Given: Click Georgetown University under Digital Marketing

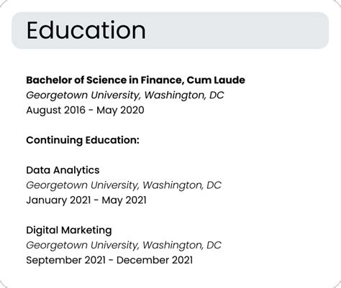Looking at the screenshot, I should point(82,246).
